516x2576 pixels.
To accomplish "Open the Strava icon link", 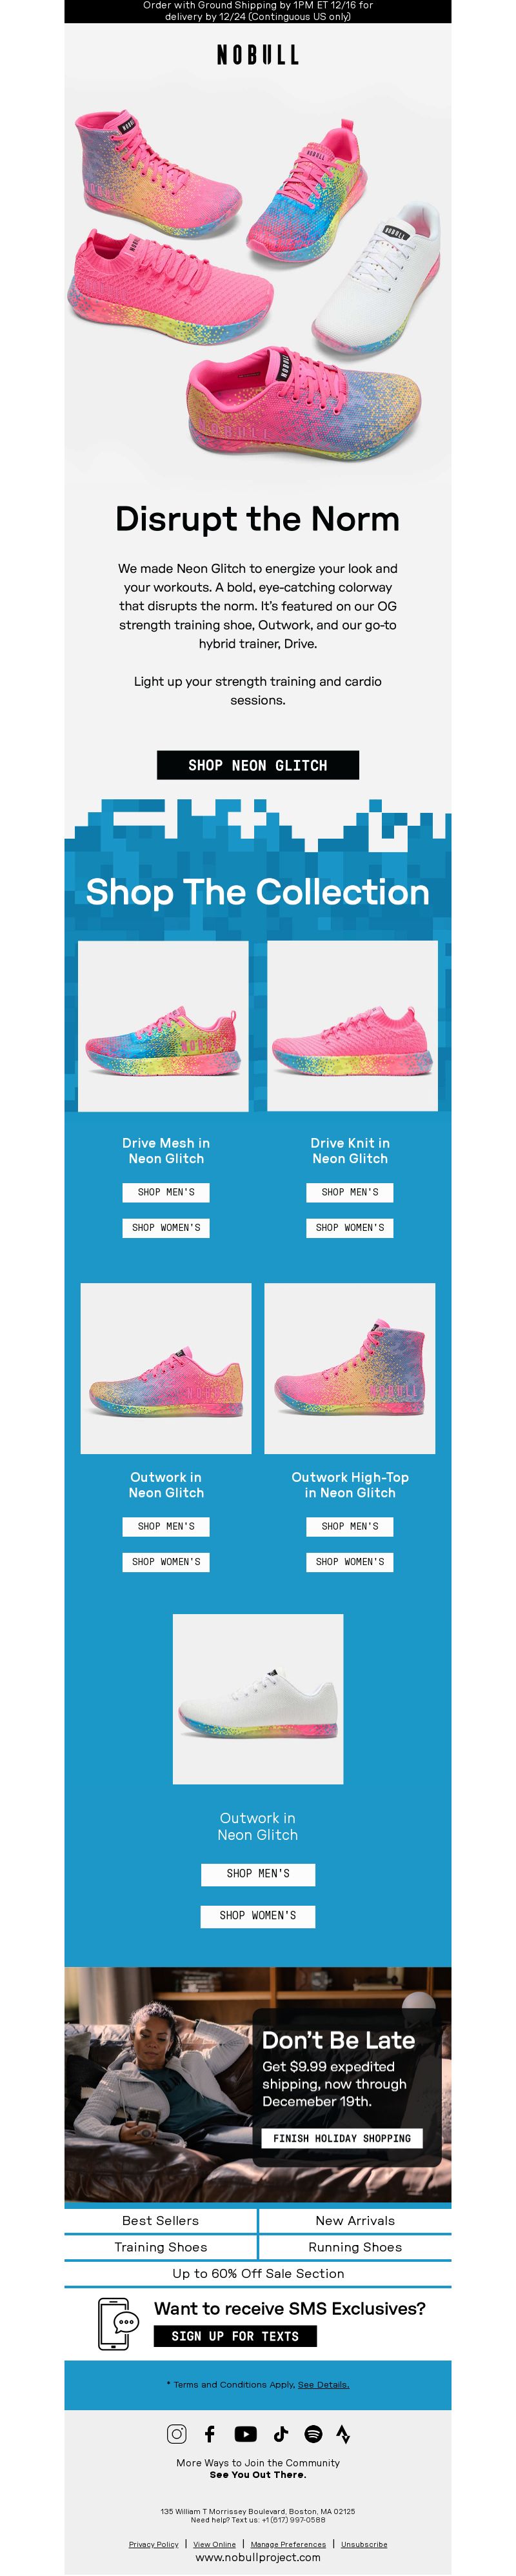I will 343,2434.
